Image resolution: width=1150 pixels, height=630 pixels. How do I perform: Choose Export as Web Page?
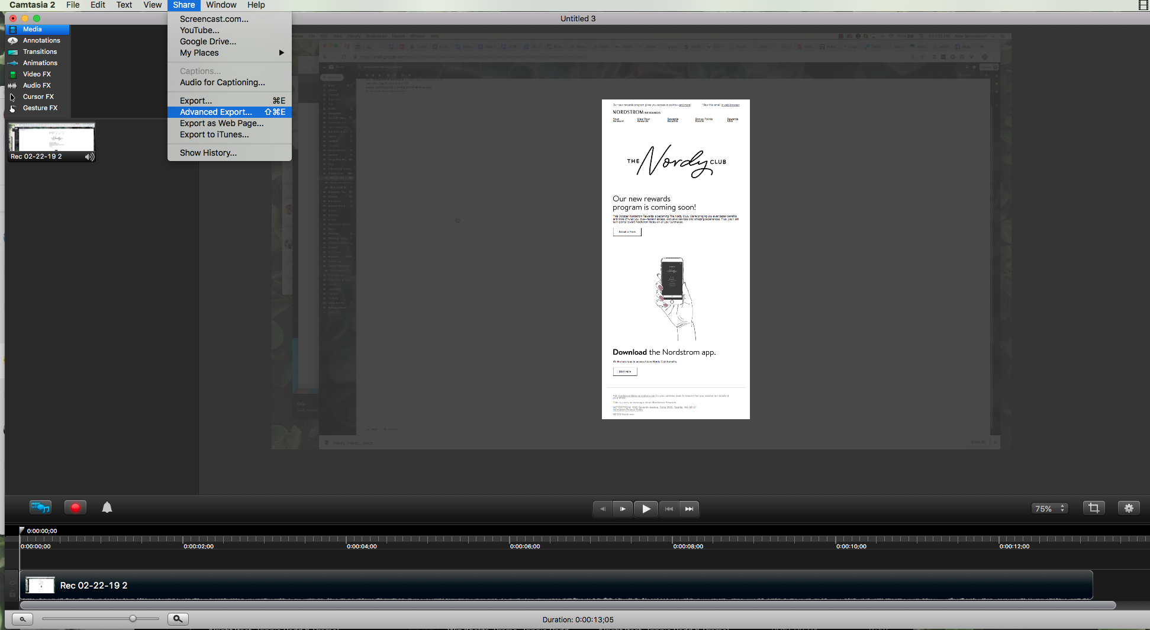pyautogui.click(x=222, y=123)
